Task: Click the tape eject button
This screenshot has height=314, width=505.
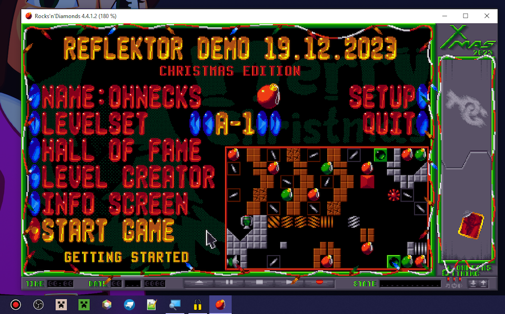Action: coord(199,283)
